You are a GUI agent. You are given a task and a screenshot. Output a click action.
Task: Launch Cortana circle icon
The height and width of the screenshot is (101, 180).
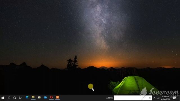tap(15, 98)
